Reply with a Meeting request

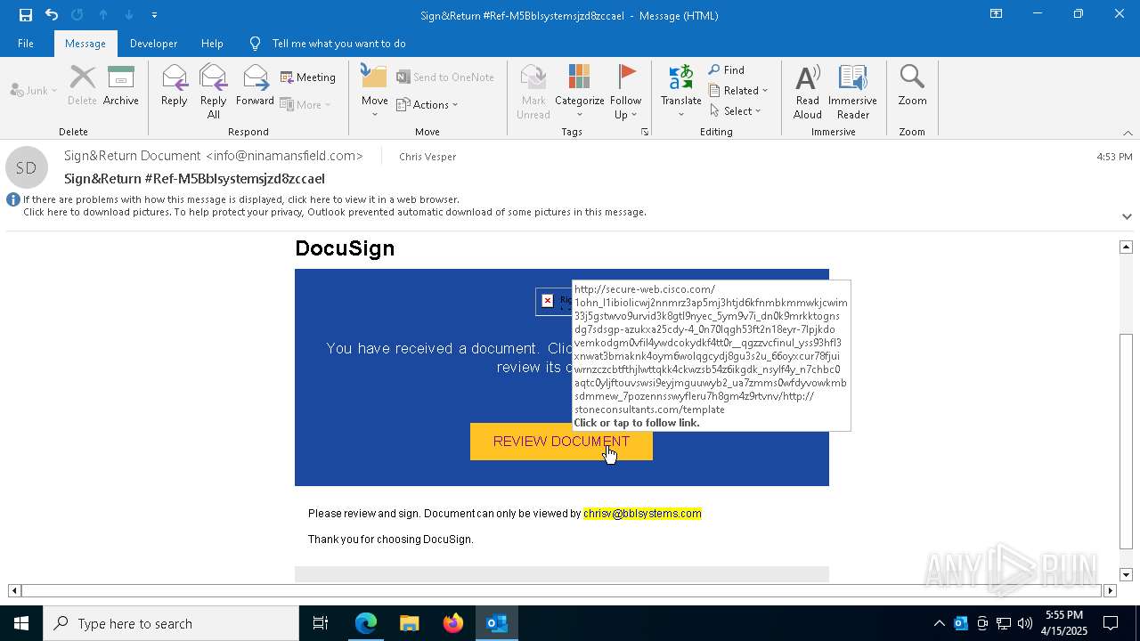(x=308, y=77)
